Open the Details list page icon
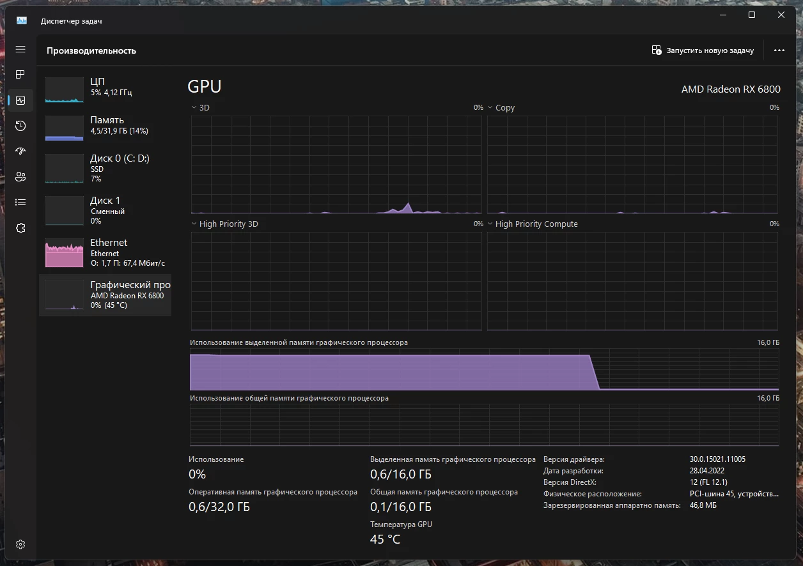Image resolution: width=803 pixels, height=566 pixels. pos(20,203)
